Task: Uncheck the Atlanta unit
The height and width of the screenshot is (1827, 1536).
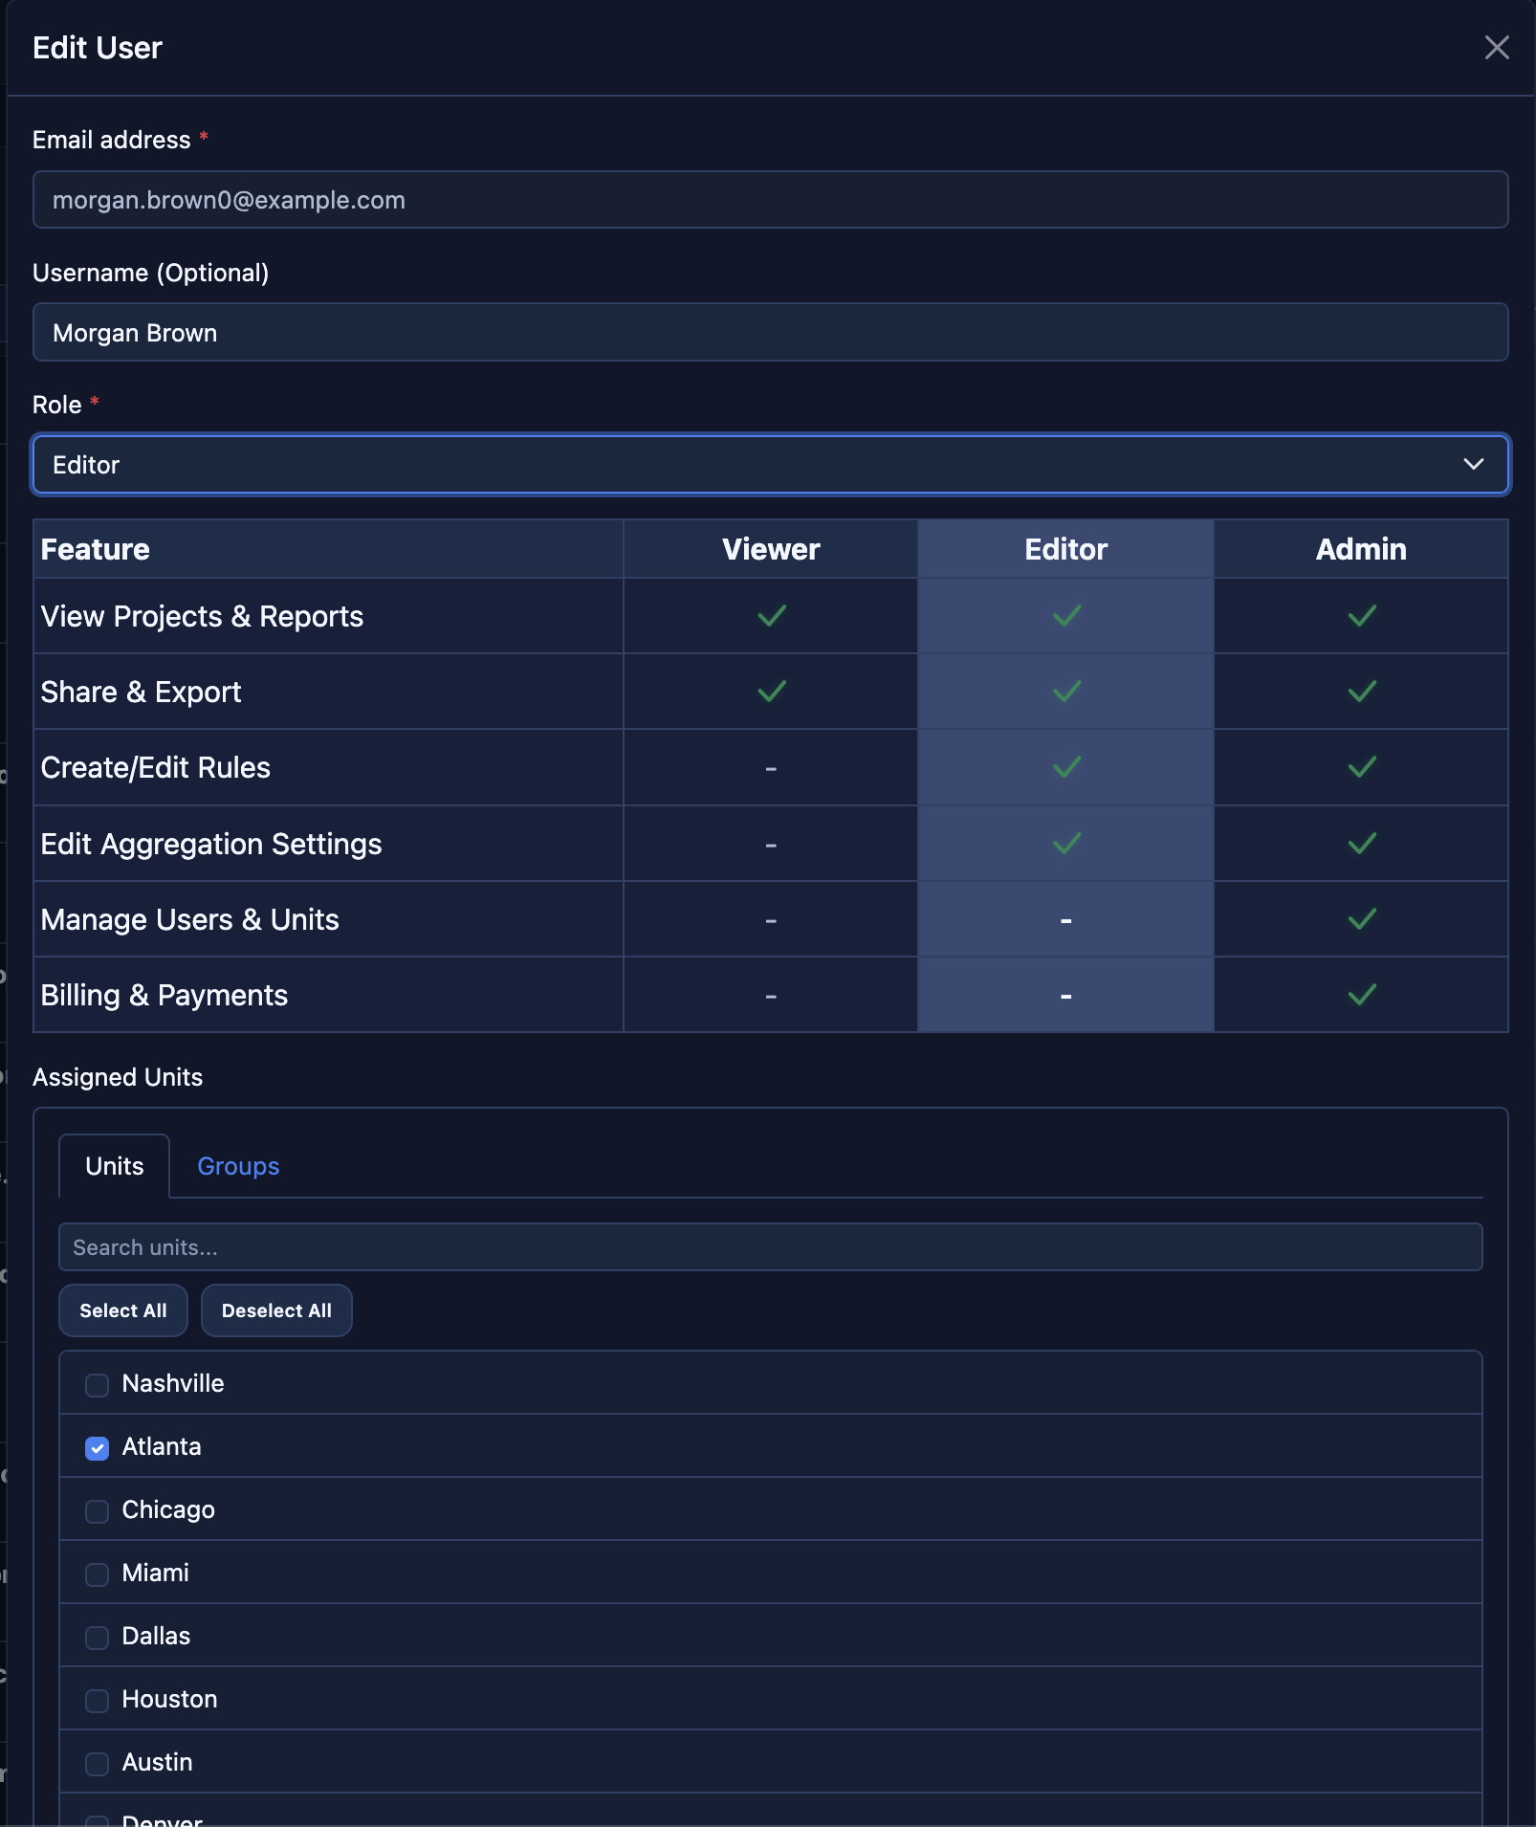Action: coord(97,1447)
